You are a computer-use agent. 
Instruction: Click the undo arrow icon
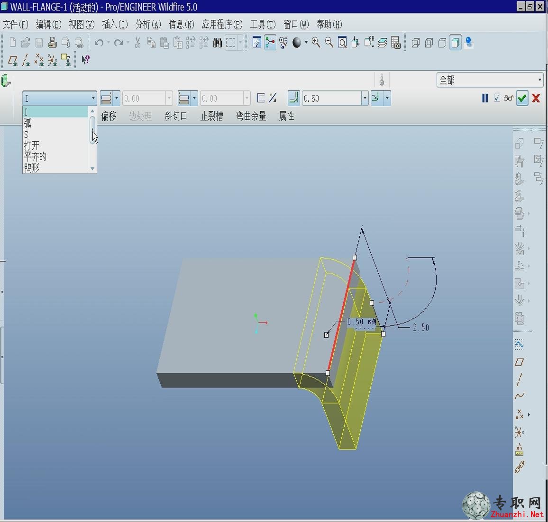coord(99,43)
